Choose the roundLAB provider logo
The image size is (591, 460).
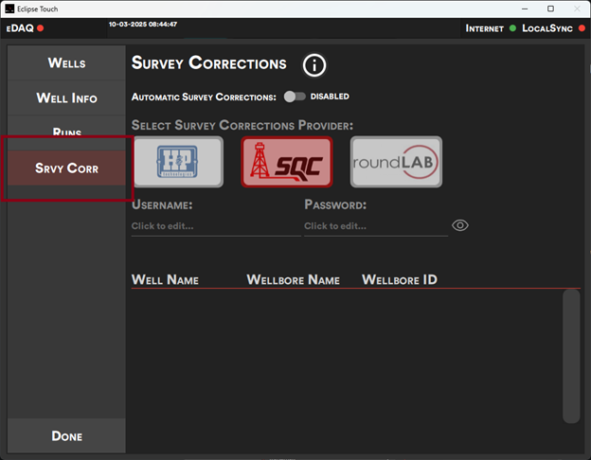(396, 162)
